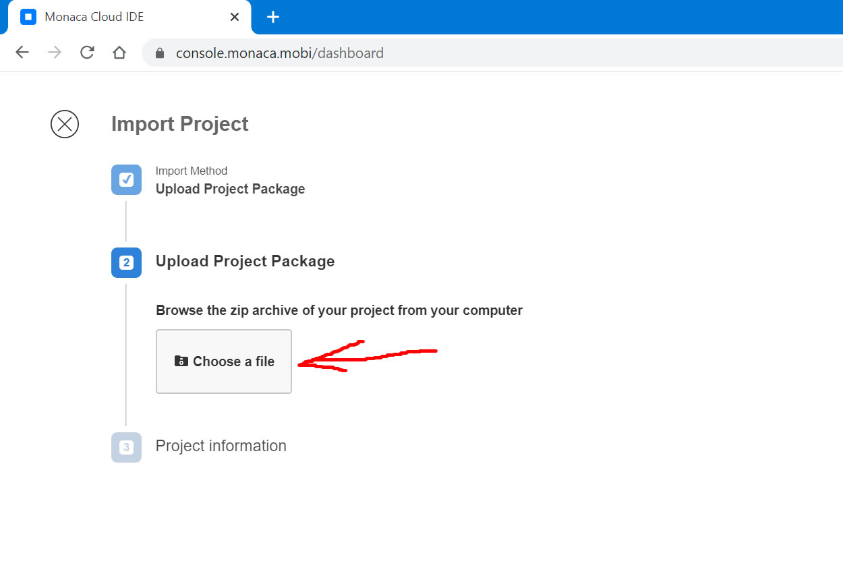Click the step 2 Upload Project Package heading

(245, 262)
